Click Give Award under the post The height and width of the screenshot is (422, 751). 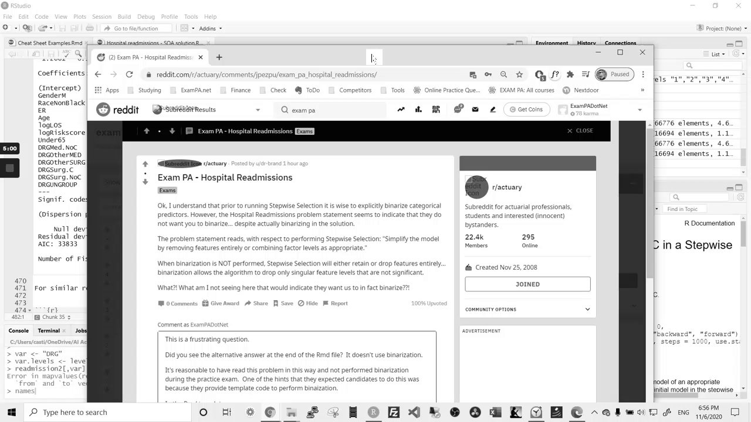point(221,304)
